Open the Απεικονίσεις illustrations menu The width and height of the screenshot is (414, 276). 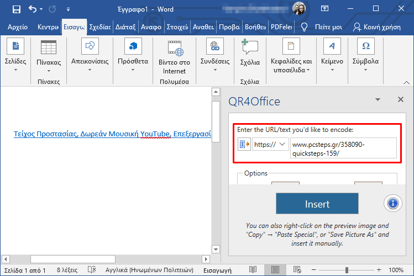pyautogui.click(x=90, y=55)
